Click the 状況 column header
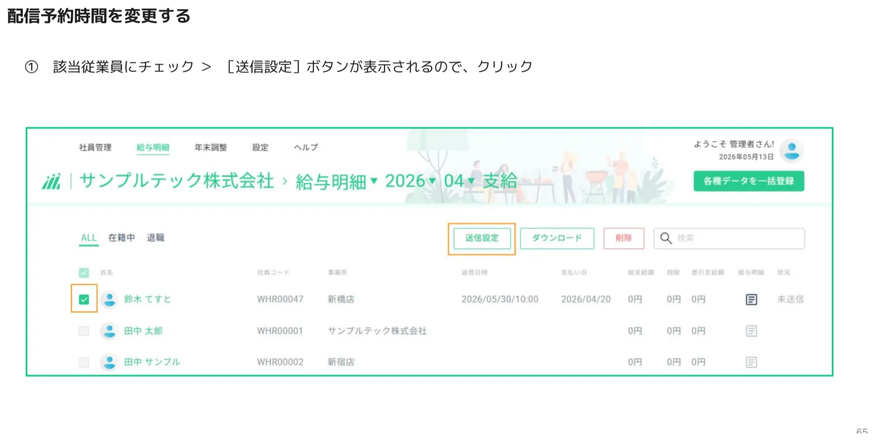The width and height of the screenshot is (875, 441). (784, 272)
